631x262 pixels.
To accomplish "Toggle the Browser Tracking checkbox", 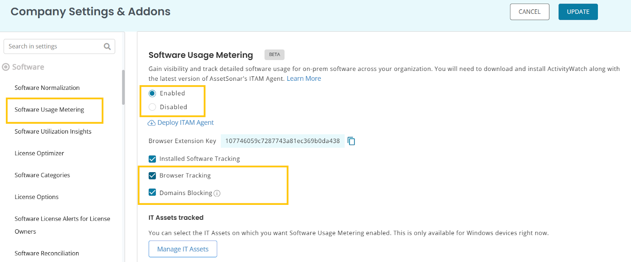I will click(x=152, y=176).
